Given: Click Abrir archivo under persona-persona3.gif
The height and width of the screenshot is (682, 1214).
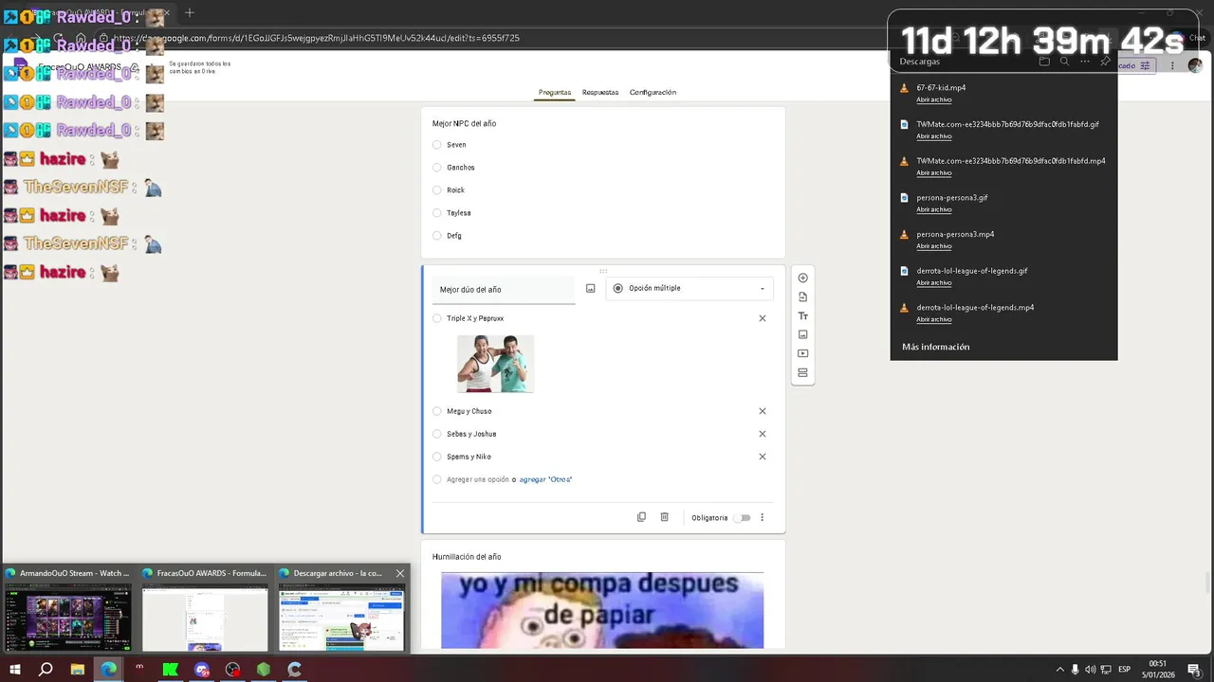Looking at the screenshot, I should click(x=934, y=209).
